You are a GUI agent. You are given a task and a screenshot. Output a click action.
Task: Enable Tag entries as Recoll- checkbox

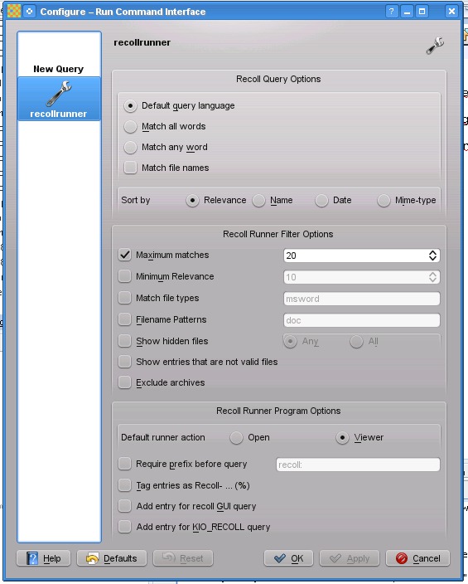point(124,485)
